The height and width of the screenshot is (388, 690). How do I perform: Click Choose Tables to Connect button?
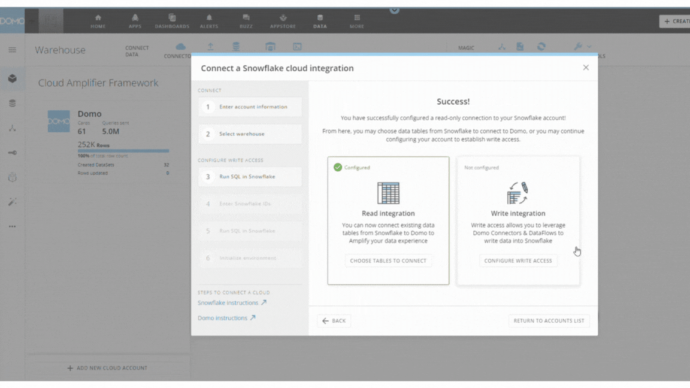(x=388, y=261)
